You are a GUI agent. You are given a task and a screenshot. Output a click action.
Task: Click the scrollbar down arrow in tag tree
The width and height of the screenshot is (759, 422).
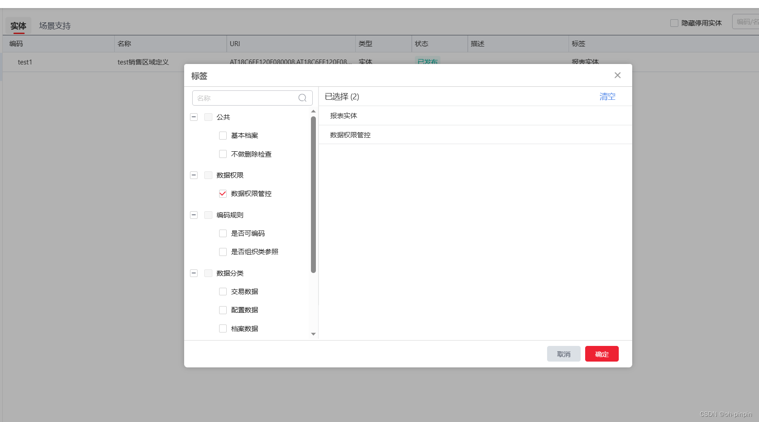coord(313,334)
